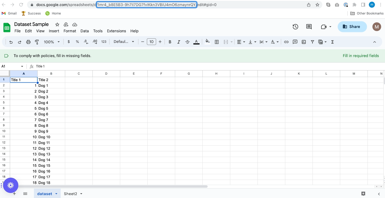This screenshot has height=198, width=385.
Task: Click the Create a filter icon
Action: pyautogui.click(x=312, y=42)
